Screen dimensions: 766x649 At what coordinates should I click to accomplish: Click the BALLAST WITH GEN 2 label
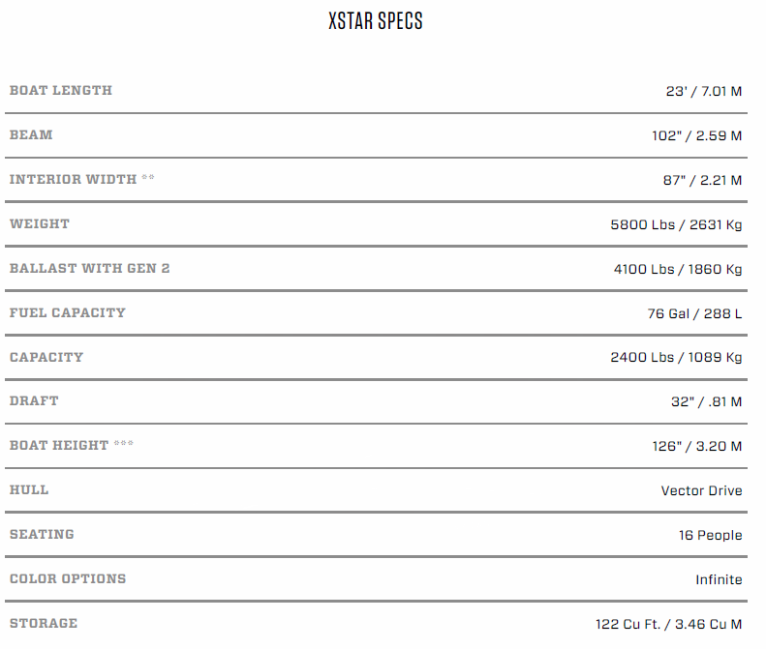pos(89,268)
